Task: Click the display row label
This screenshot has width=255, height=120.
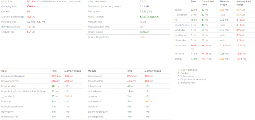Action: pos(178,59)
